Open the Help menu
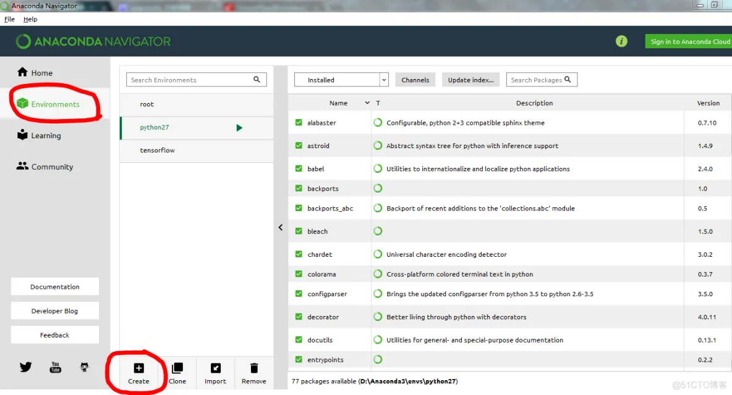 (30, 19)
